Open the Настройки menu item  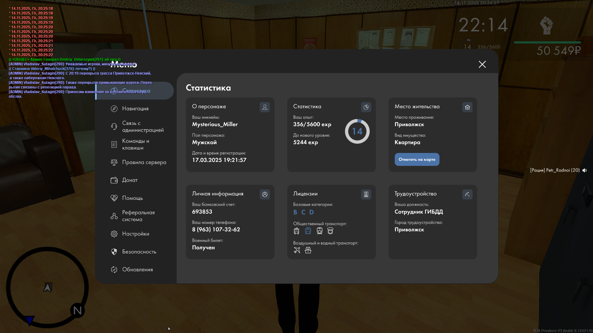point(136,234)
